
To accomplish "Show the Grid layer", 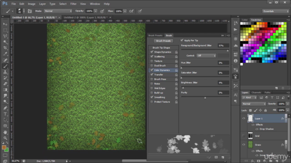I will click(244, 136).
